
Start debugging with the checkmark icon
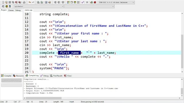(83, 2)
